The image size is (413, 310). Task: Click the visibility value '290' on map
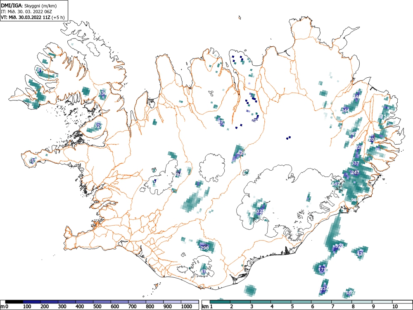click(204, 248)
